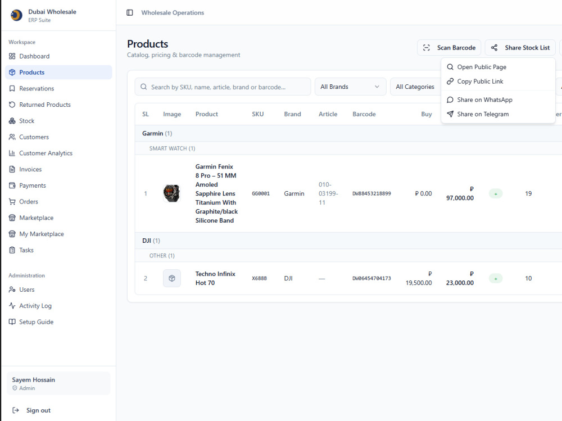
Task: Open the Sayem Hossain Admin profile card
Action: point(58,383)
